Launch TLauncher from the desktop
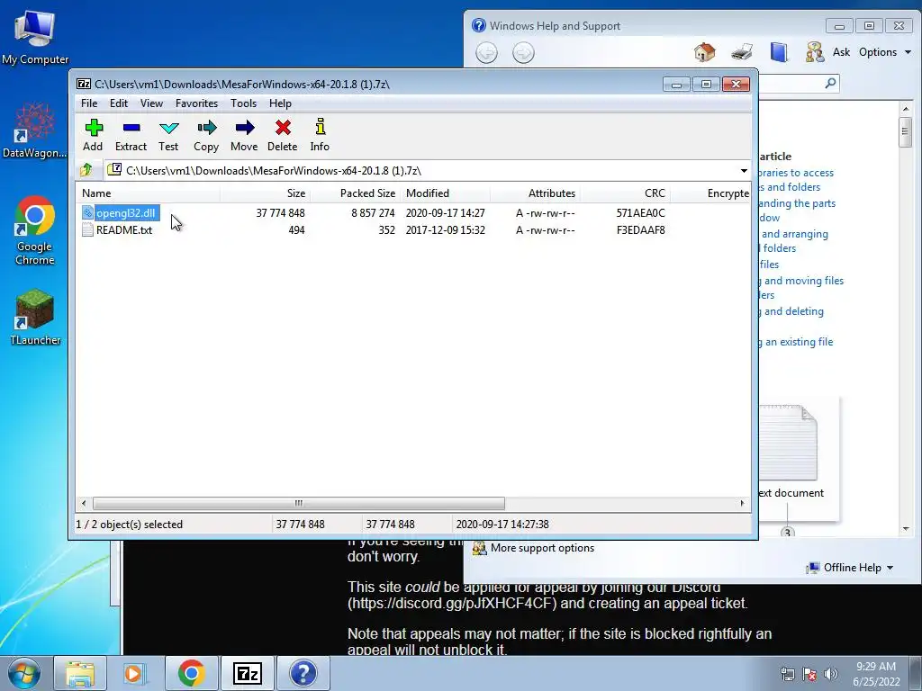This screenshot has height=691, width=922. click(35, 318)
